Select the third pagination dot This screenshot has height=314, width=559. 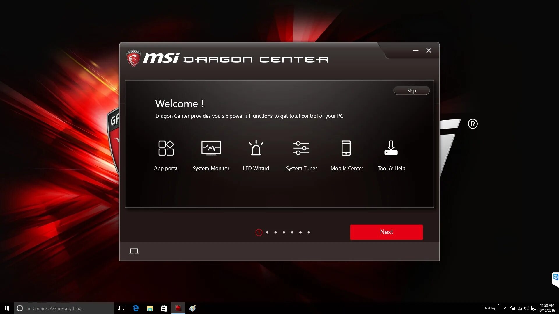(275, 232)
